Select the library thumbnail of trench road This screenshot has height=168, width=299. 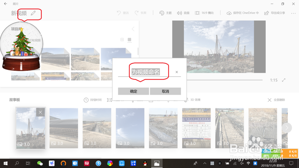click(x=85, y=59)
